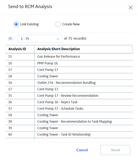Select the Gas Release for Performance row
The width and height of the screenshot is (138, 165).
pyautogui.click(x=69, y=57)
